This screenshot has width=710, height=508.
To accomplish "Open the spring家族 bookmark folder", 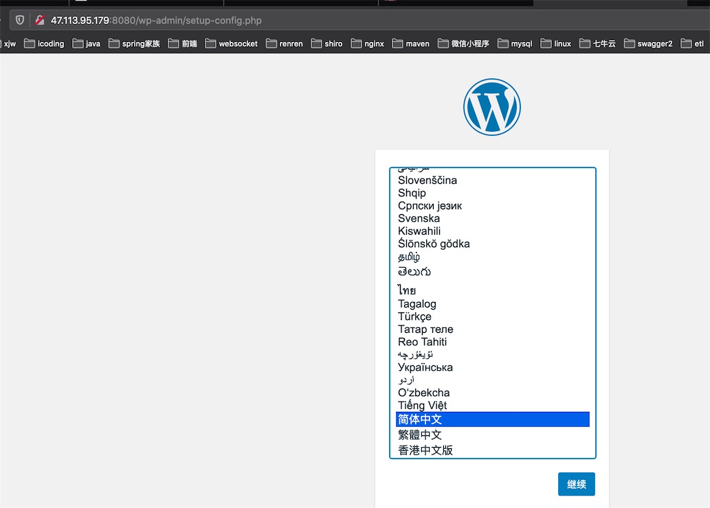I will point(135,43).
